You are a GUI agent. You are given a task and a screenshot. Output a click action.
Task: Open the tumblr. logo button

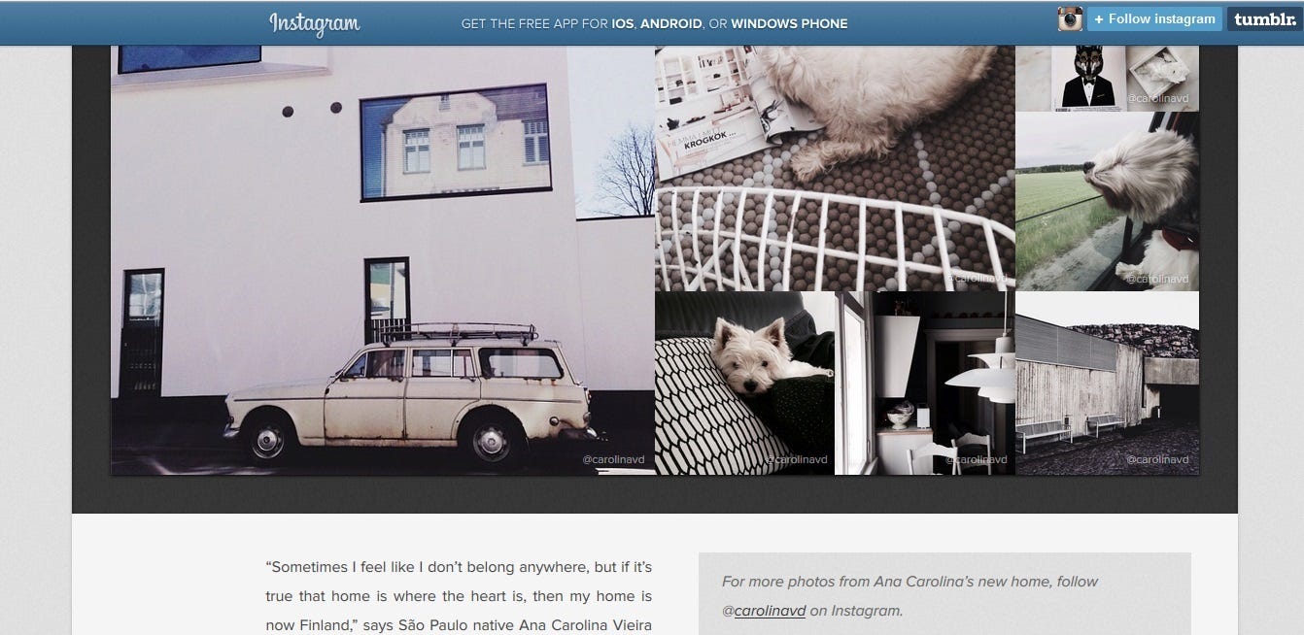pos(1264,19)
